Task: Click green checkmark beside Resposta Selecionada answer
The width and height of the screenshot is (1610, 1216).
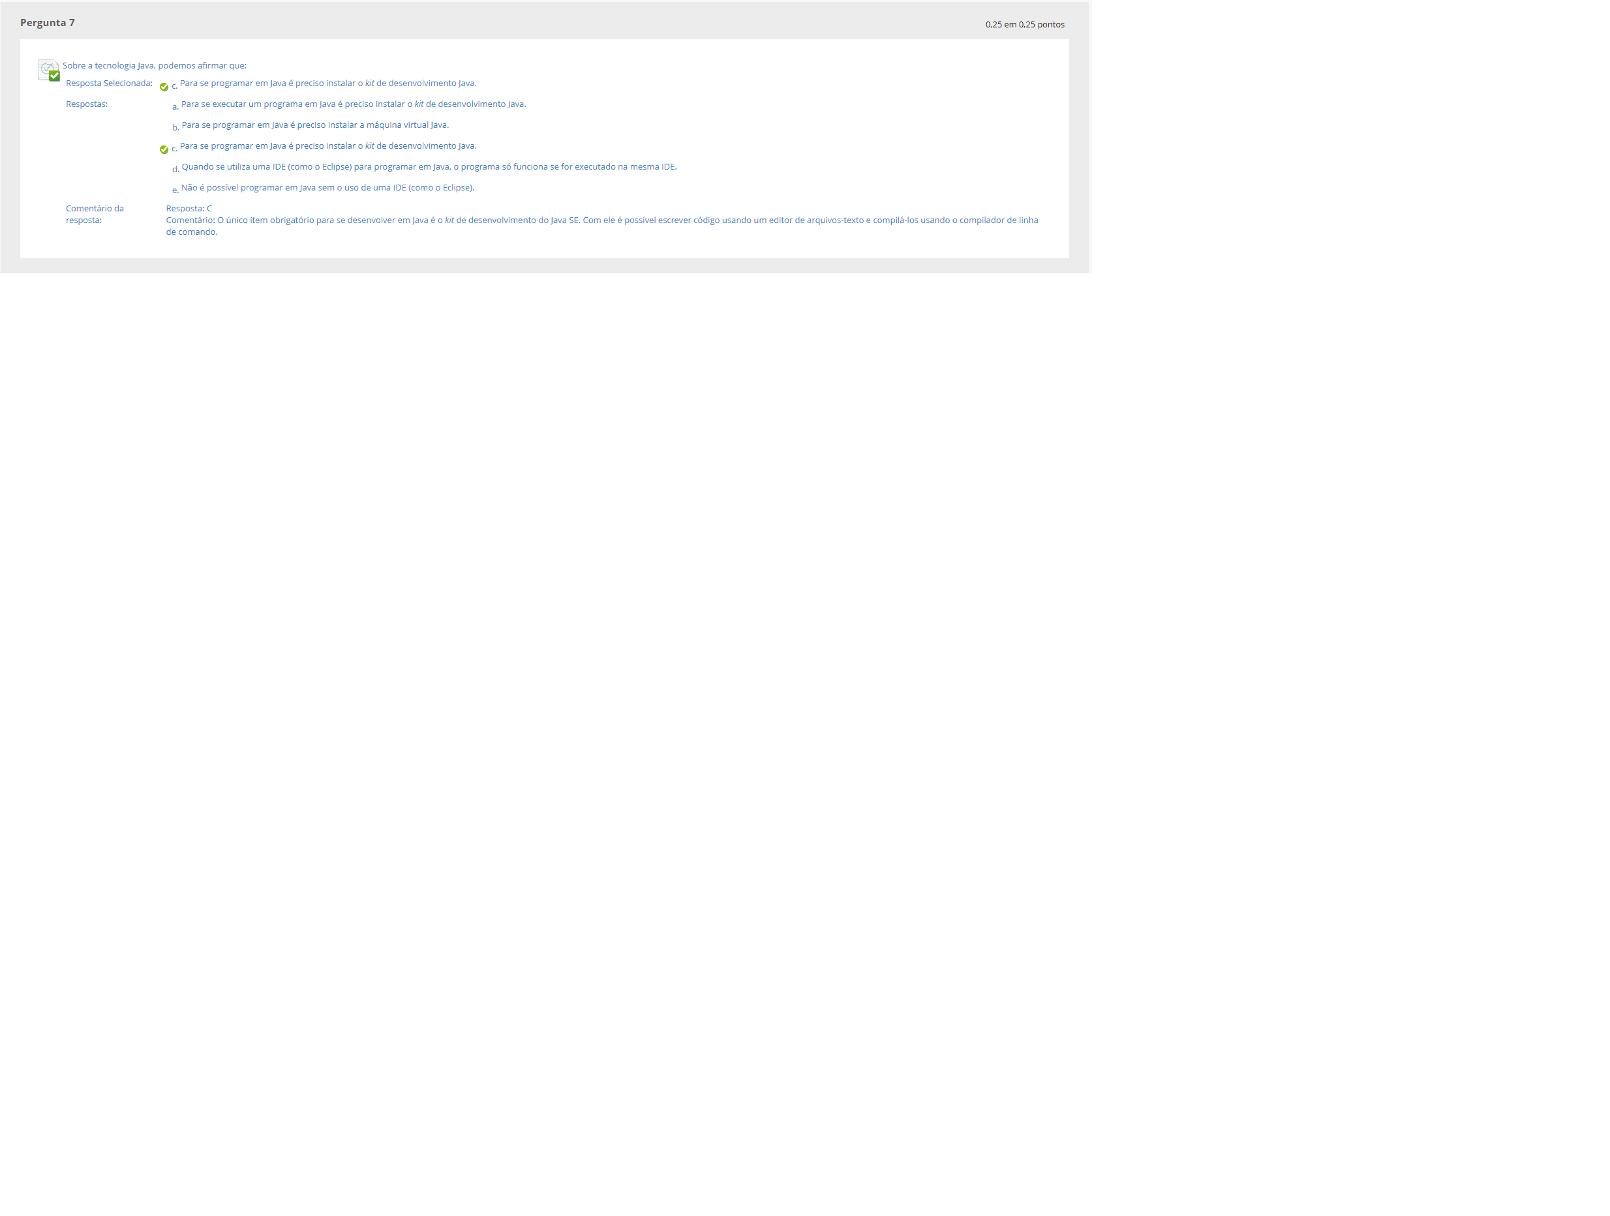Action: click(164, 87)
